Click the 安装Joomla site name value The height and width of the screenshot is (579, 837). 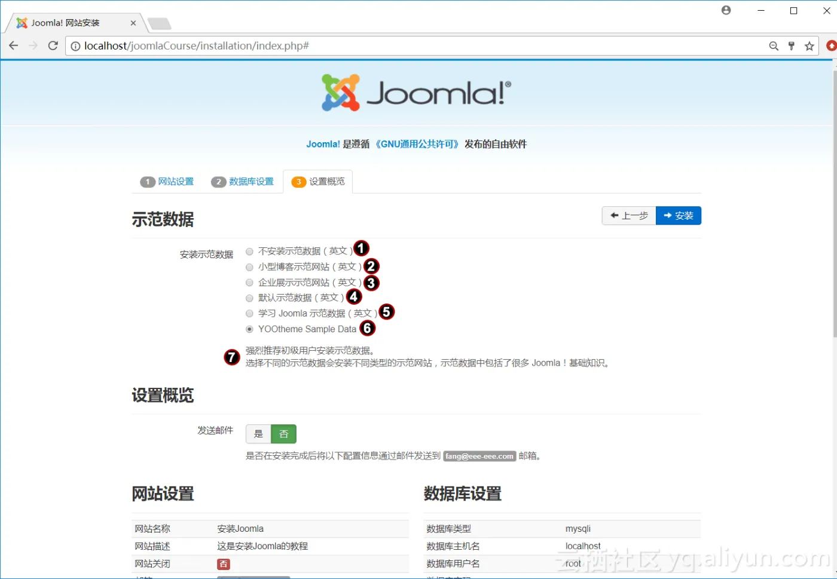(240, 529)
